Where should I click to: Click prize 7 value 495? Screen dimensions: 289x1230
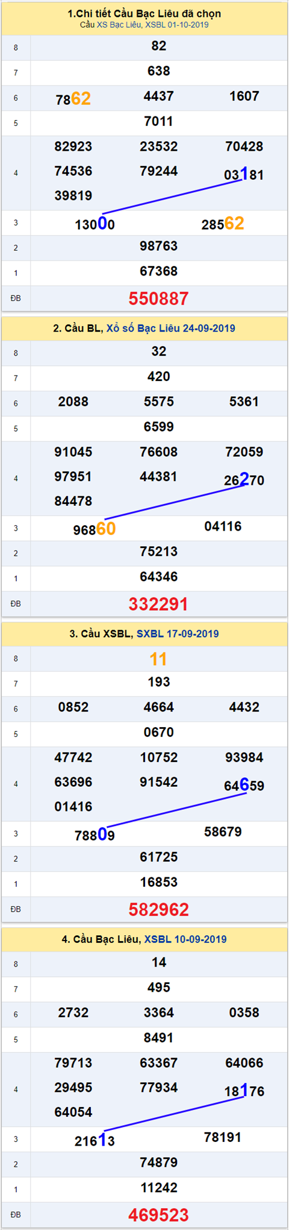coord(159,988)
